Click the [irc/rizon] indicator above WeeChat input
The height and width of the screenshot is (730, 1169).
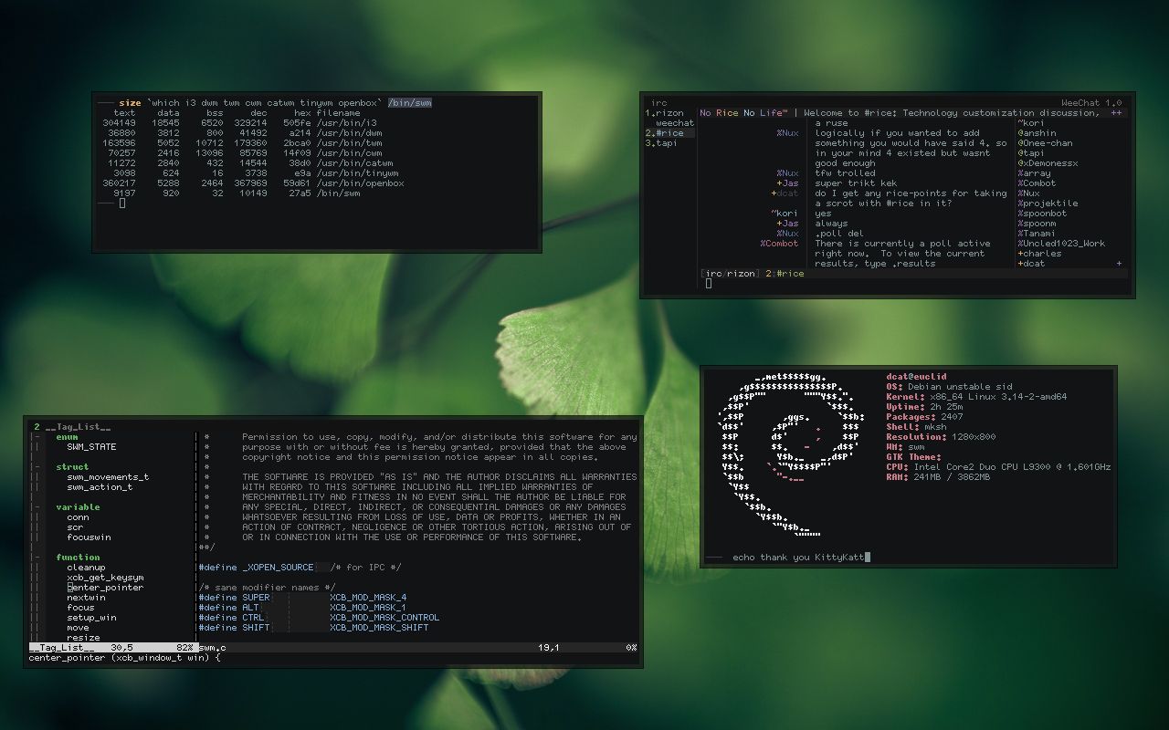click(x=731, y=273)
